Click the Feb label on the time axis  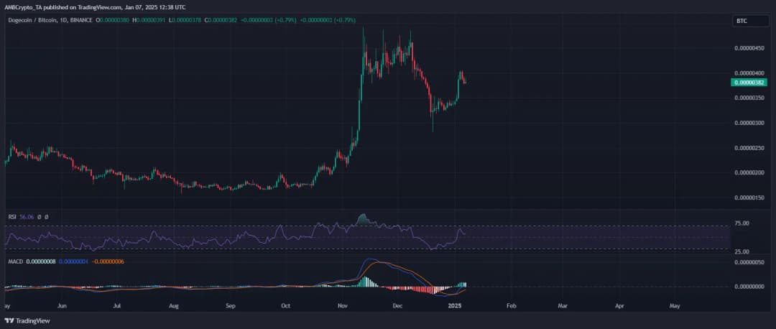[x=511, y=305]
